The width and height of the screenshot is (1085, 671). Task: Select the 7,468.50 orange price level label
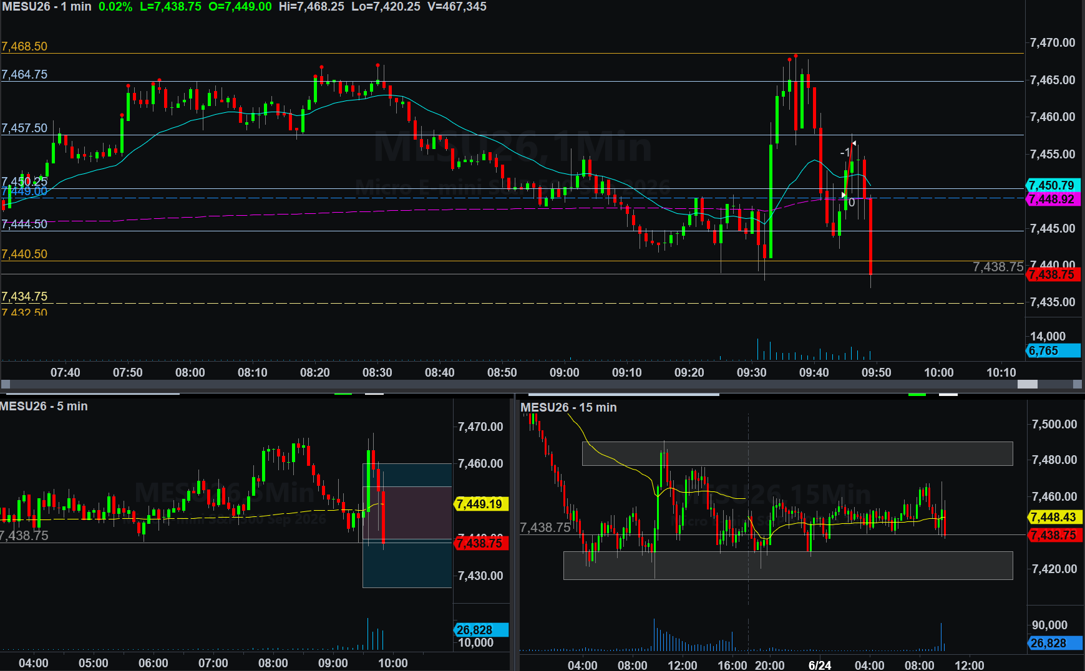pyautogui.click(x=24, y=47)
